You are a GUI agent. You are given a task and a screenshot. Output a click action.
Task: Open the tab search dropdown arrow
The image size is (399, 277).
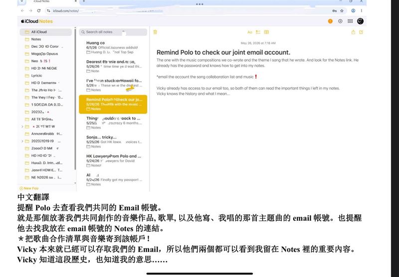tap(22, 1)
